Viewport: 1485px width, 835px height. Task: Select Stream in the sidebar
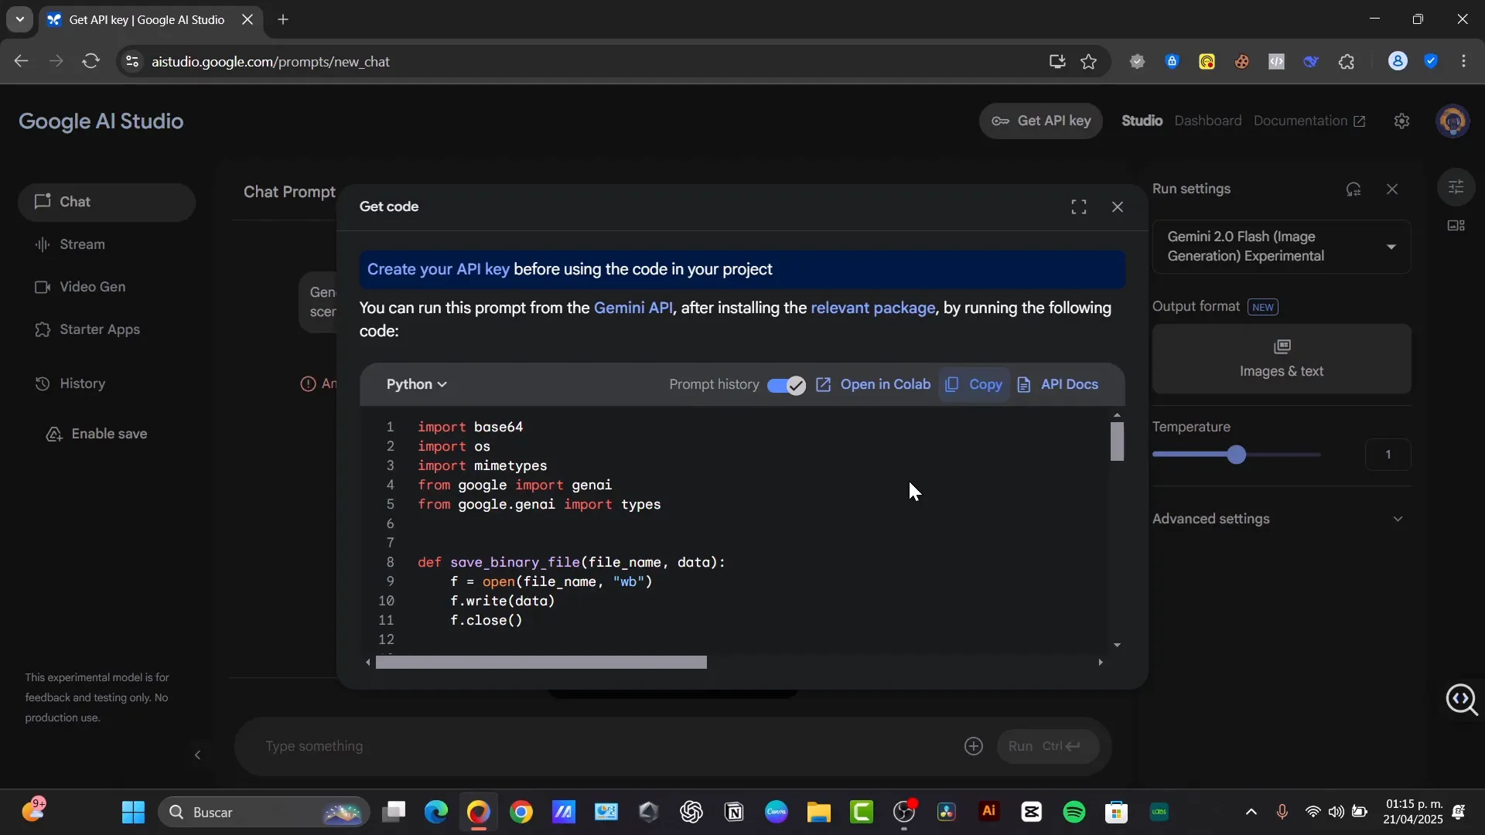pos(83,244)
